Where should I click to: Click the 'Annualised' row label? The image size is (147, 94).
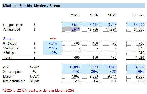12,29
